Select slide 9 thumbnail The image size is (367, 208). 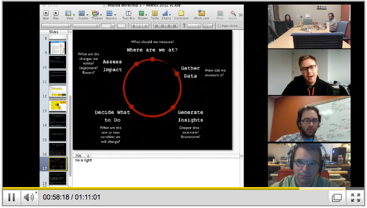coord(58,47)
